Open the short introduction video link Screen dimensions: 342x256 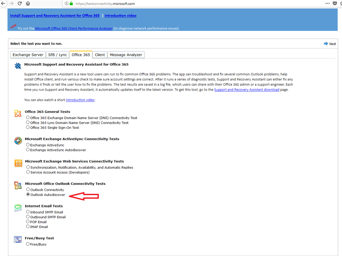coord(80,100)
